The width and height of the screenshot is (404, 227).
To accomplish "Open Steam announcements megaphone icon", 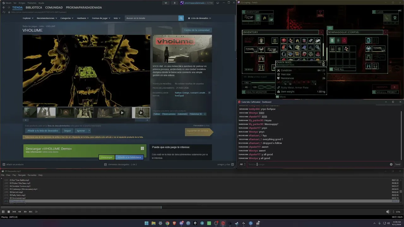I will coord(166,3).
